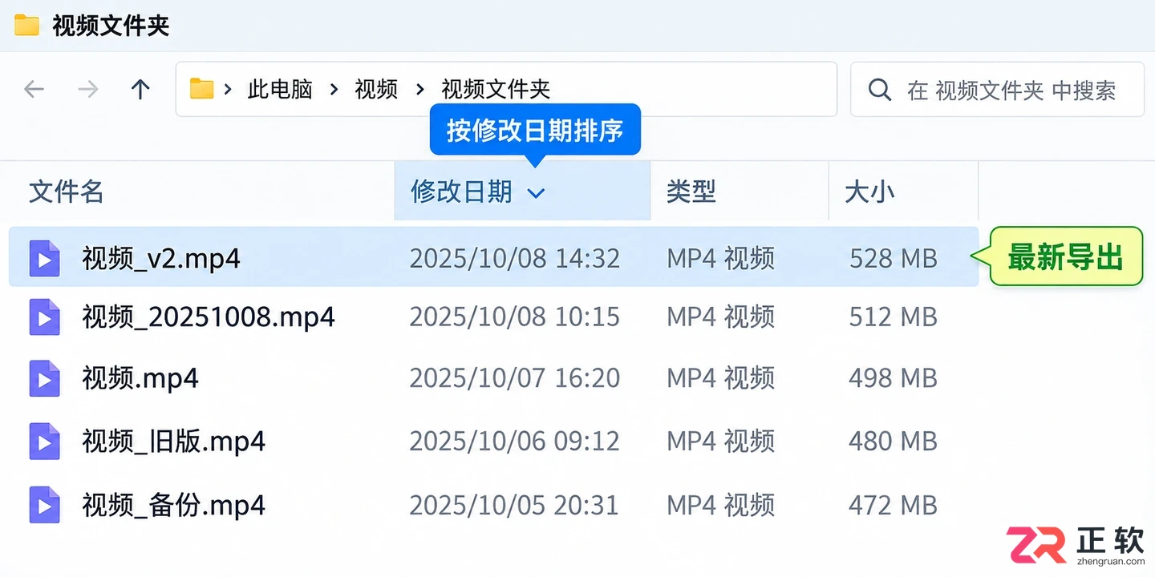The height and width of the screenshot is (577, 1155).
Task: Click the video icon of 视频_旧版.mp4
Action: coord(44,441)
